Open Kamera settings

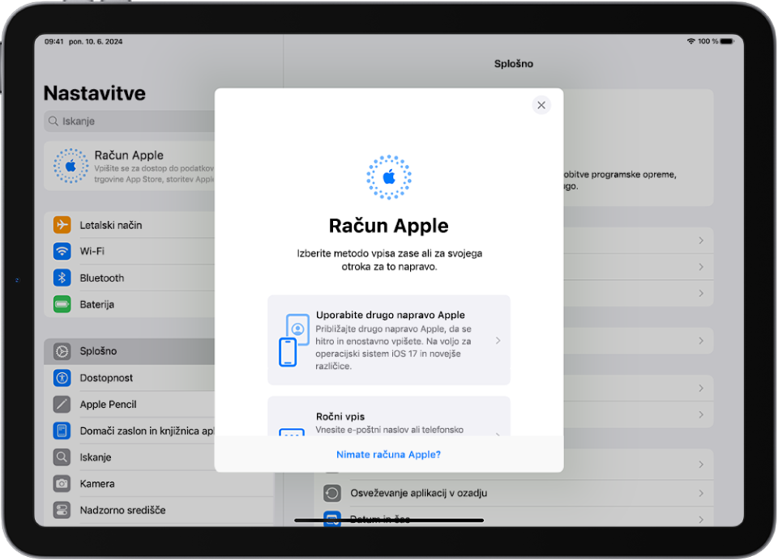tap(159, 484)
